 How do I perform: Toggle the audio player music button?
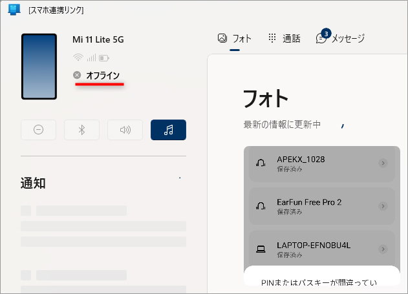168,130
